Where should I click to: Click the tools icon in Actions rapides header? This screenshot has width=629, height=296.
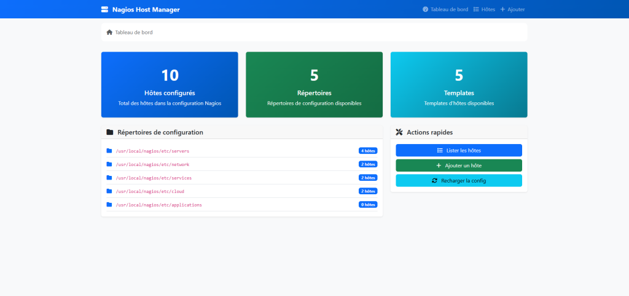coord(399,132)
